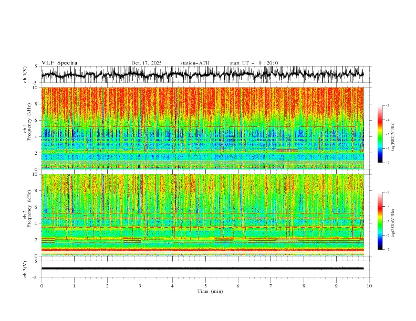Click the "VLF Spectra" title text
Image resolution: width=416 pixels, height=321 pixels.
point(59,63)
